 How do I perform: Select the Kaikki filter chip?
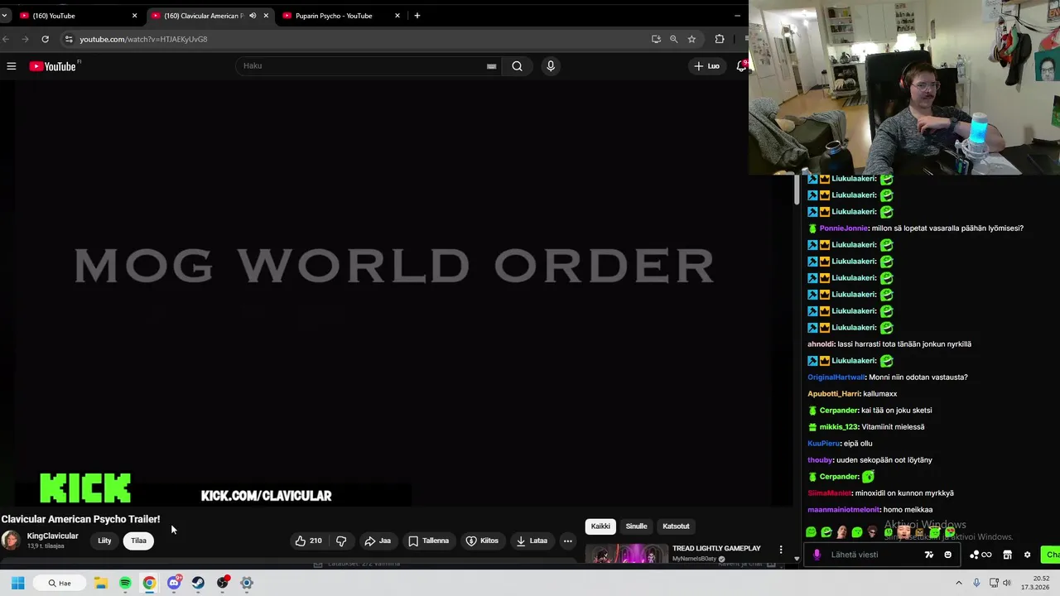(600, 526)
